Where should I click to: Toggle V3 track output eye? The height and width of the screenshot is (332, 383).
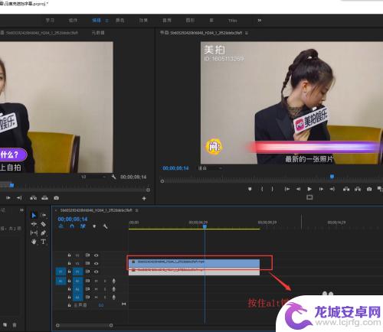[96, 256]
